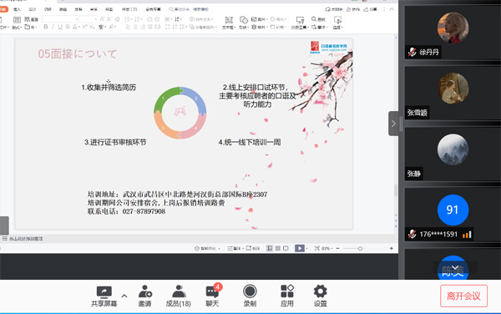Screen dimensions: 501x314
Task: Select 徐丹丹 participant video tile
Action: [x=453, y=33]
